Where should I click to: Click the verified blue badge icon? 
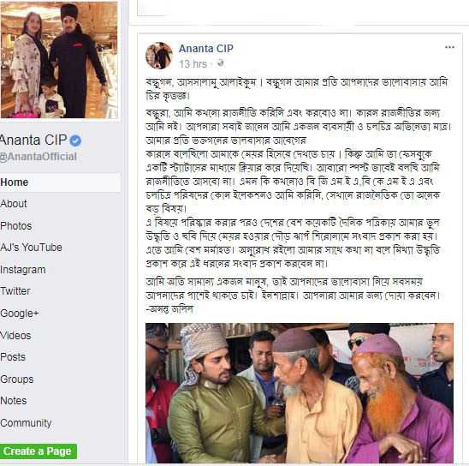click(x=75, y=140)
